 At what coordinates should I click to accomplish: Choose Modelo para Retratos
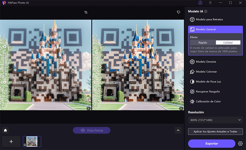pyautogui.click(x=216, y=20)
